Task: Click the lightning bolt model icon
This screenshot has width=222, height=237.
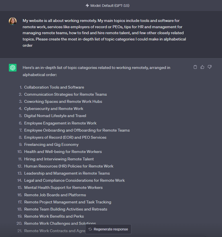Action: pos(87,5)
